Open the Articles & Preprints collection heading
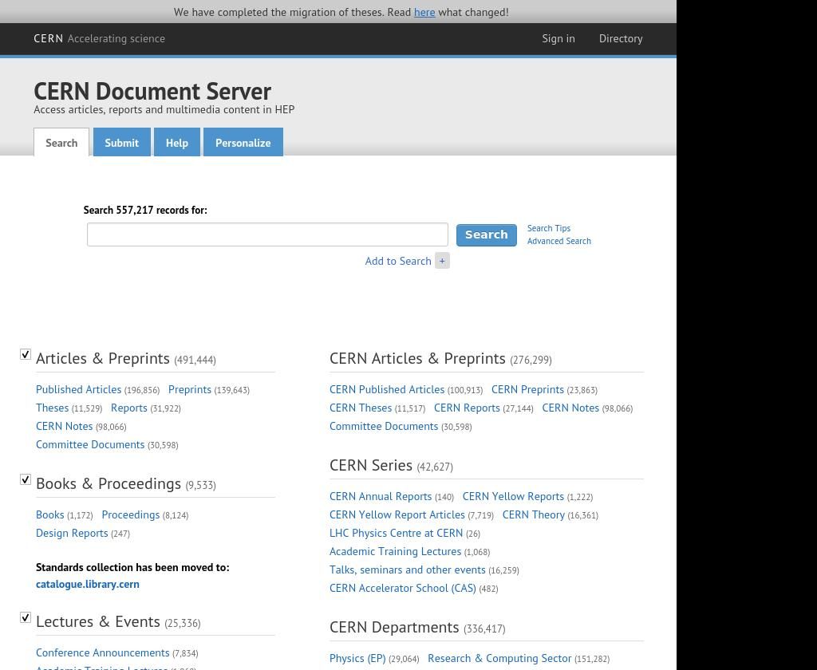The width and height of the screenshot is (817, 670). (x=103, y=358)
